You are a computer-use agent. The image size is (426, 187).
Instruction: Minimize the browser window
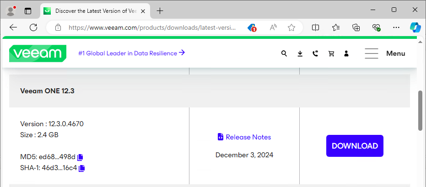pos(373,10)
